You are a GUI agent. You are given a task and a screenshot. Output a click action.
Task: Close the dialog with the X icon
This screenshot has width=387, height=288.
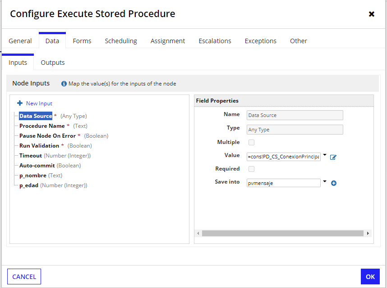[x=372, y=14]
